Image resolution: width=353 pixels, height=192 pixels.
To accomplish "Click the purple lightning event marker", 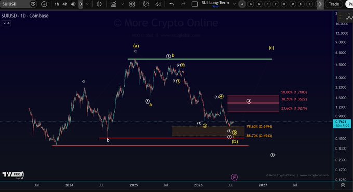I will [234, 177].
